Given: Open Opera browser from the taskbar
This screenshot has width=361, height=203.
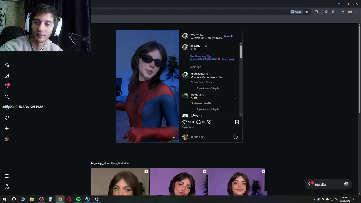Looking at the screenshot, I should coord(69,199).
